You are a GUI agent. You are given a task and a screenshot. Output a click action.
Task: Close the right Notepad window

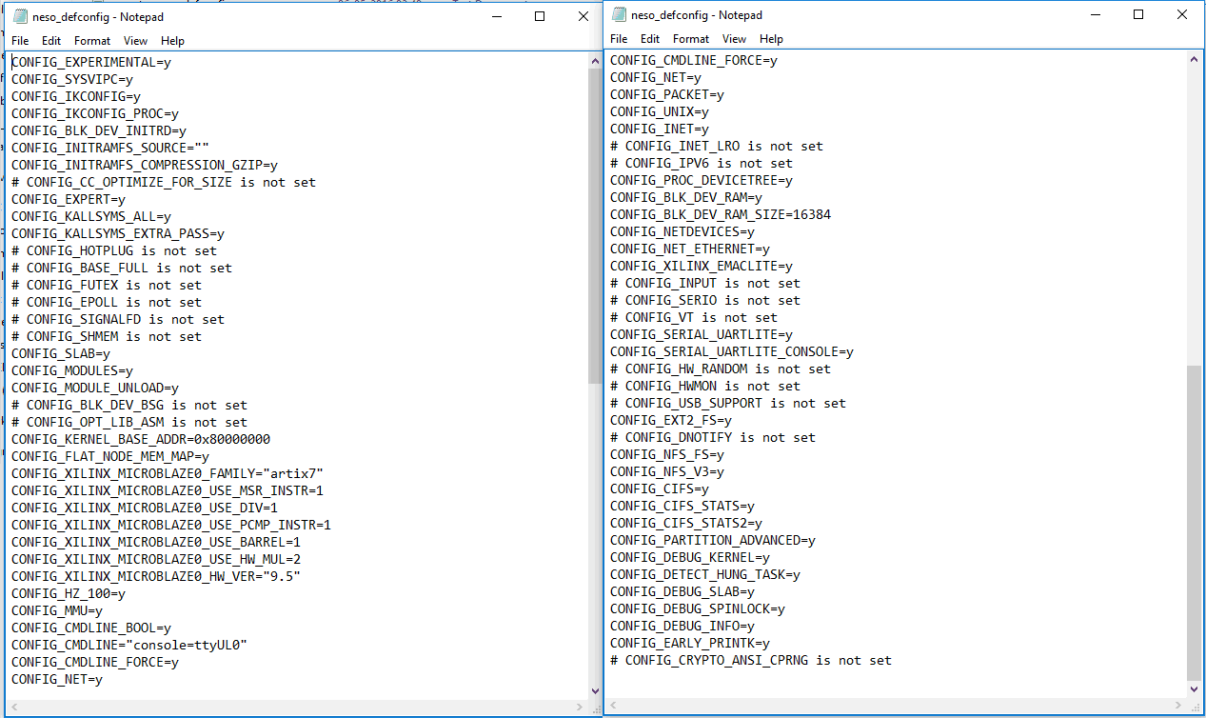(1182, 15)
